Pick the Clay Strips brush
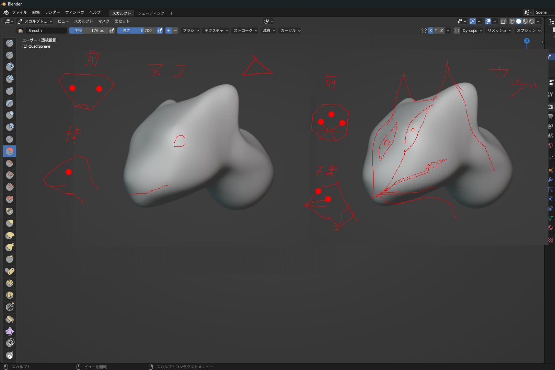The height and width of the screenshot is (370, 555). 10,79
